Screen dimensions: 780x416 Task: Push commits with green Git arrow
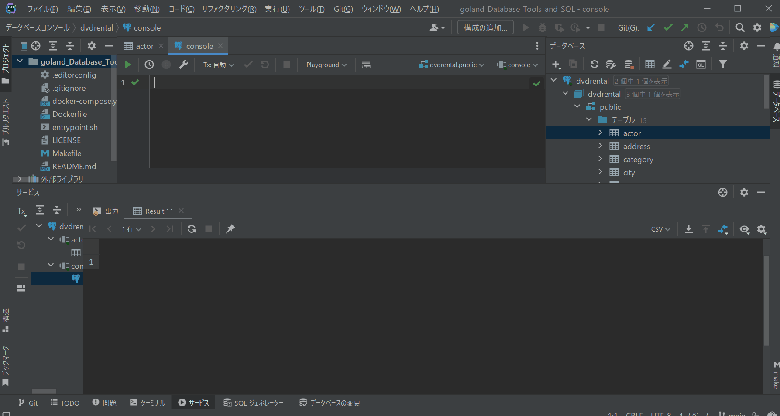tap(685, 27)
